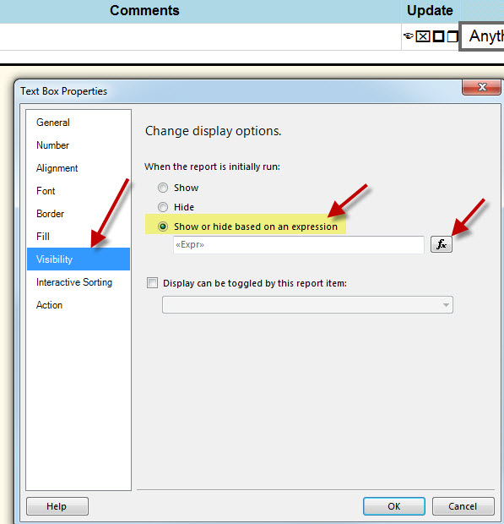This screenshot has height=524, width=504.
Task: Open the Font settings page
Action: [46, 191]
